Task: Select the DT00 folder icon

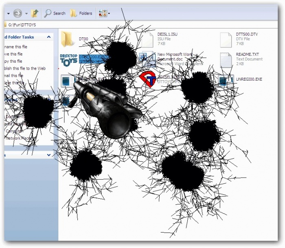Action: point(68,39)
